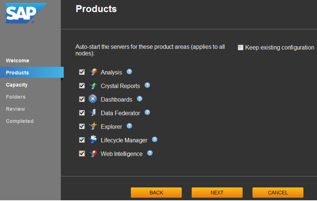Open help for Dashboards
Image resolution: width=317 pixels, height=201 pixels.
(x=140, y=99)
